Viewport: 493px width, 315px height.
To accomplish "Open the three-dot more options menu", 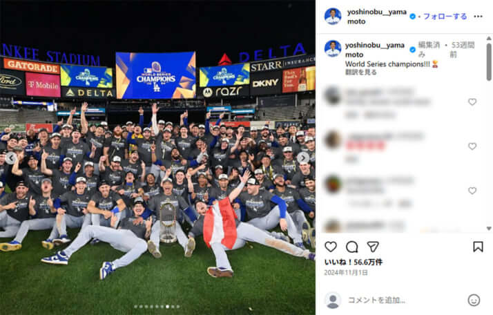I will coord(478,17).
